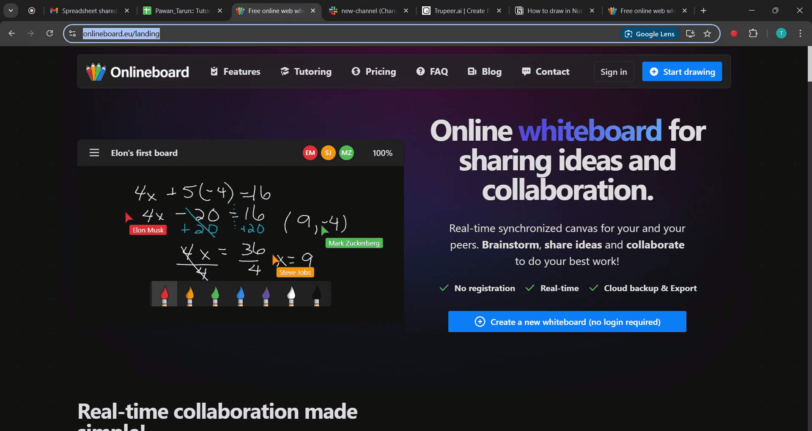Close the Spreadsheet shared tab
The height and width of the screenshot is (431, 812).
(127, 11)
